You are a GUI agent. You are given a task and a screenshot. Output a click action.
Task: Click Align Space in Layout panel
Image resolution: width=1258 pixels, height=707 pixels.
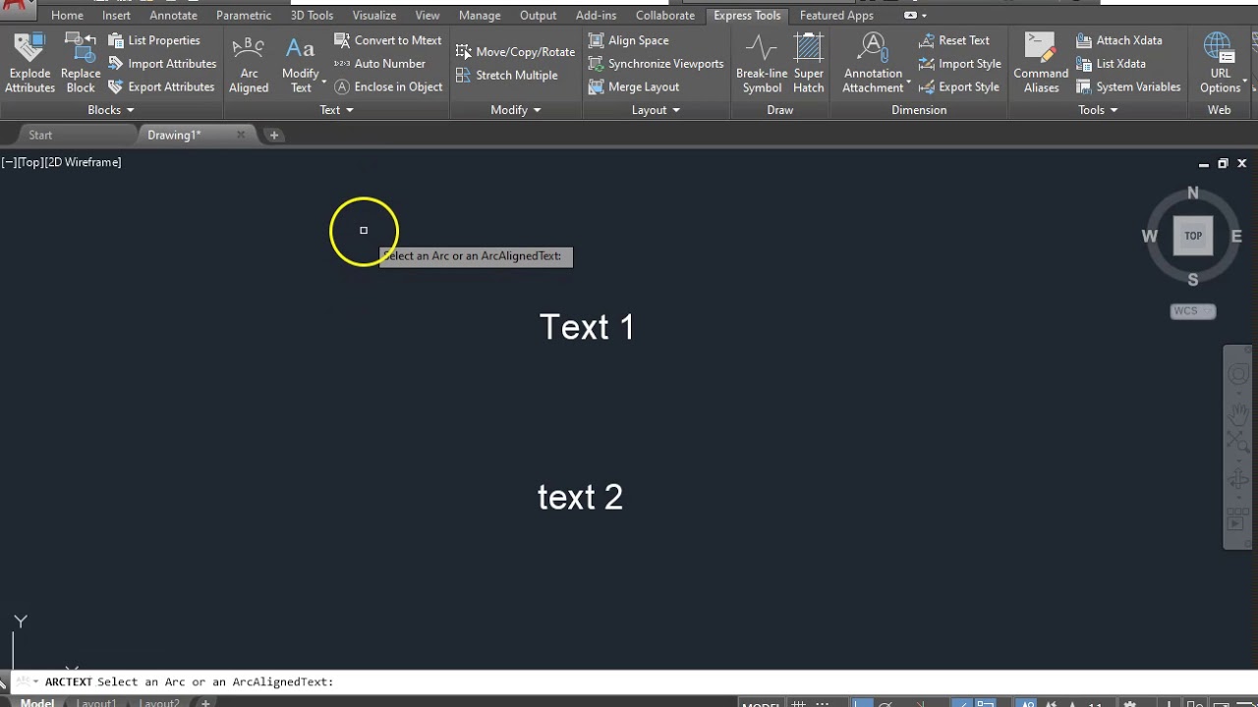pos(629,40)
